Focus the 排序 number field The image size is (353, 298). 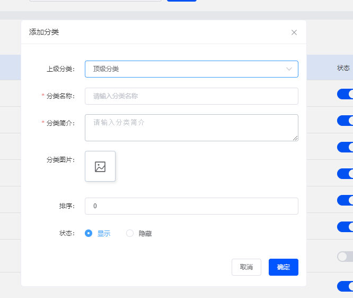click(191, 206)
